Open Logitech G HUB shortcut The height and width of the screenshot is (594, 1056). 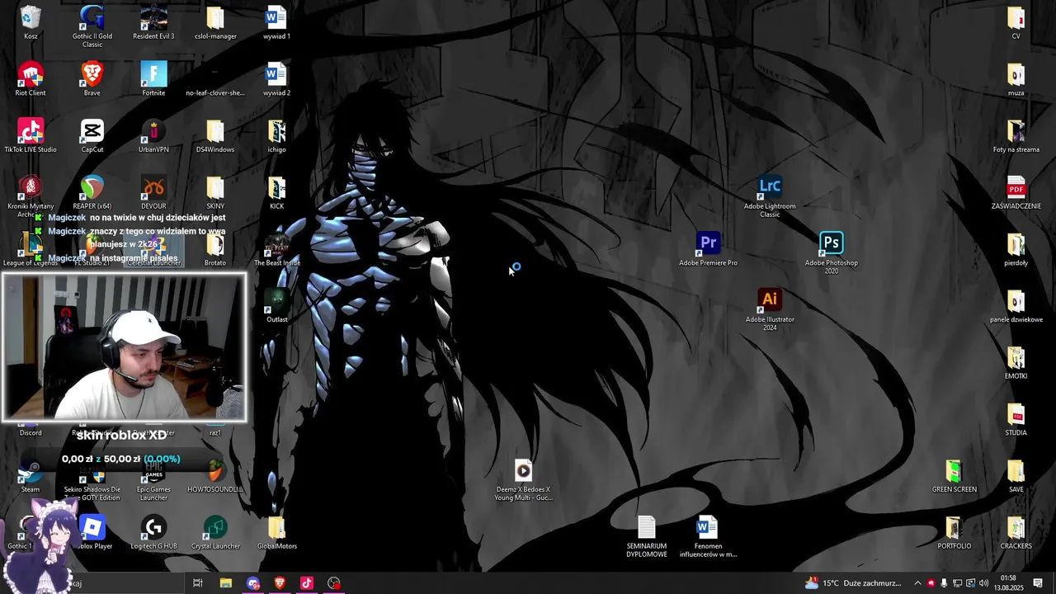click(153, 533)
